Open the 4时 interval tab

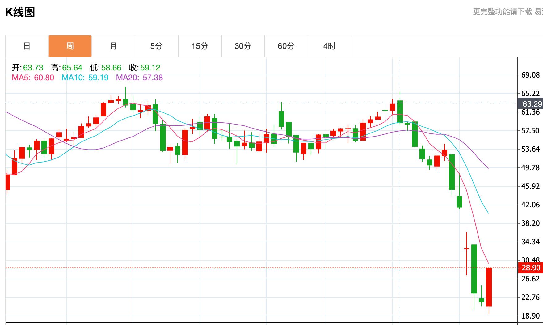click(x=330, y=46)
